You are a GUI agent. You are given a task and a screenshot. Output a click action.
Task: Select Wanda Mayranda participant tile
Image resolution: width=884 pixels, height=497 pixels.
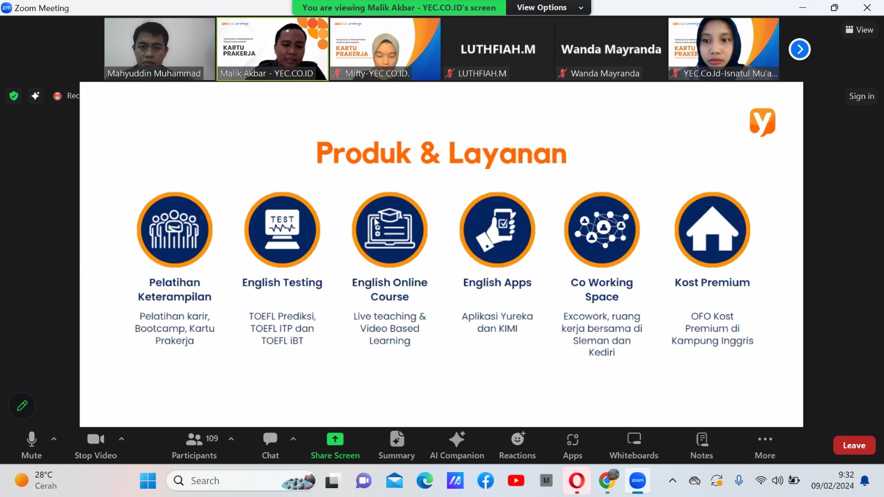[x=611, y=49]
